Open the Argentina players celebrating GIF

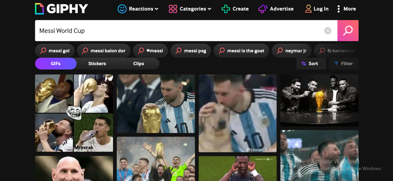point(319,155)
